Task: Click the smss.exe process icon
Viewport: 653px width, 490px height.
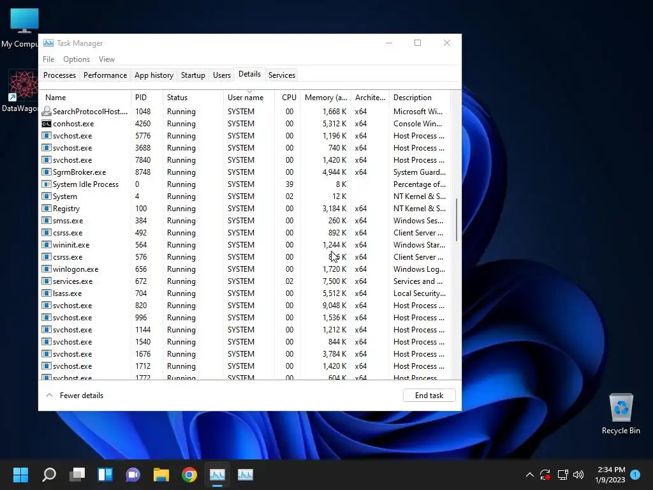Action: [x=47, y=220]
